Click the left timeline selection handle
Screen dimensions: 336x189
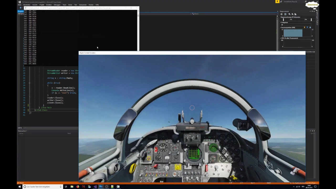(283, 19)
